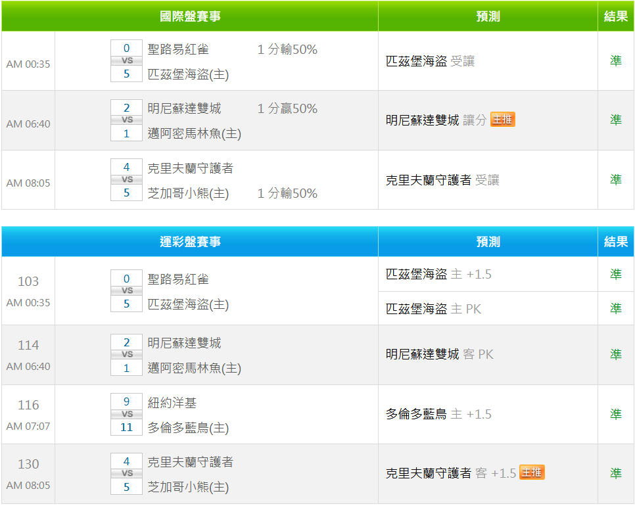
Task: Click AM 00:35 time in the 國際盤 table
Action: 28,64
